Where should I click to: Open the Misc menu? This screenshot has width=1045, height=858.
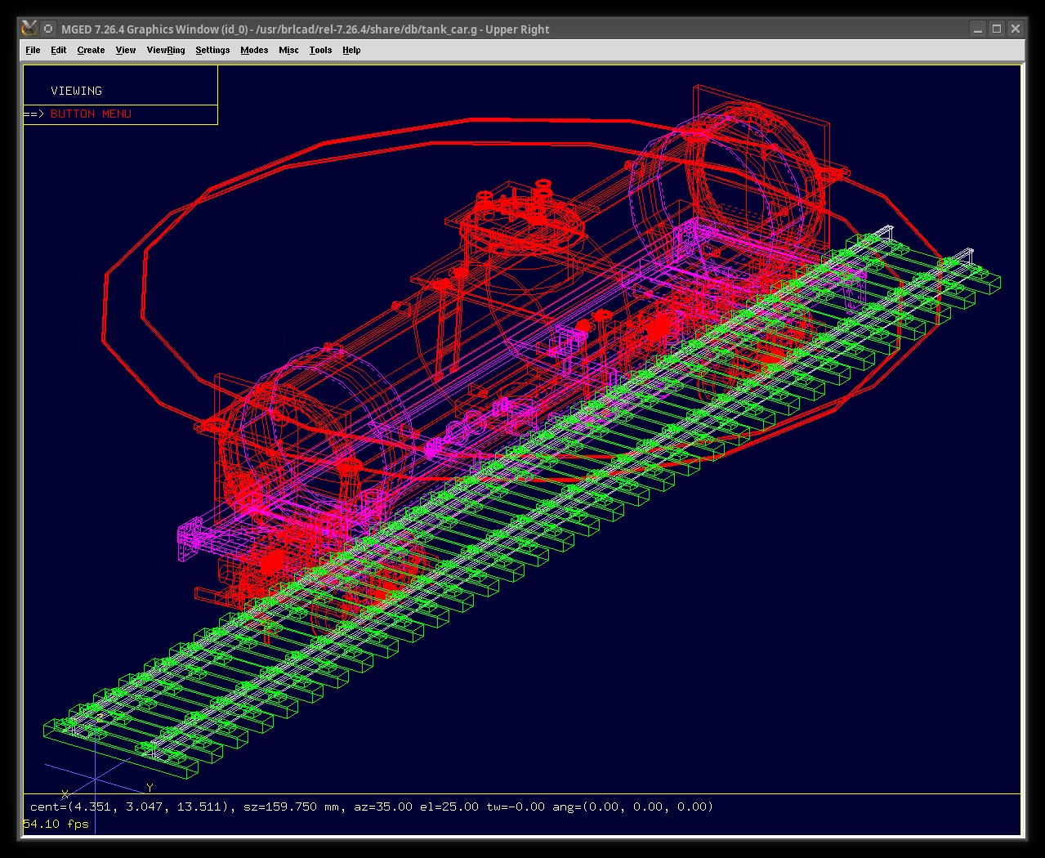coord(288,50)
